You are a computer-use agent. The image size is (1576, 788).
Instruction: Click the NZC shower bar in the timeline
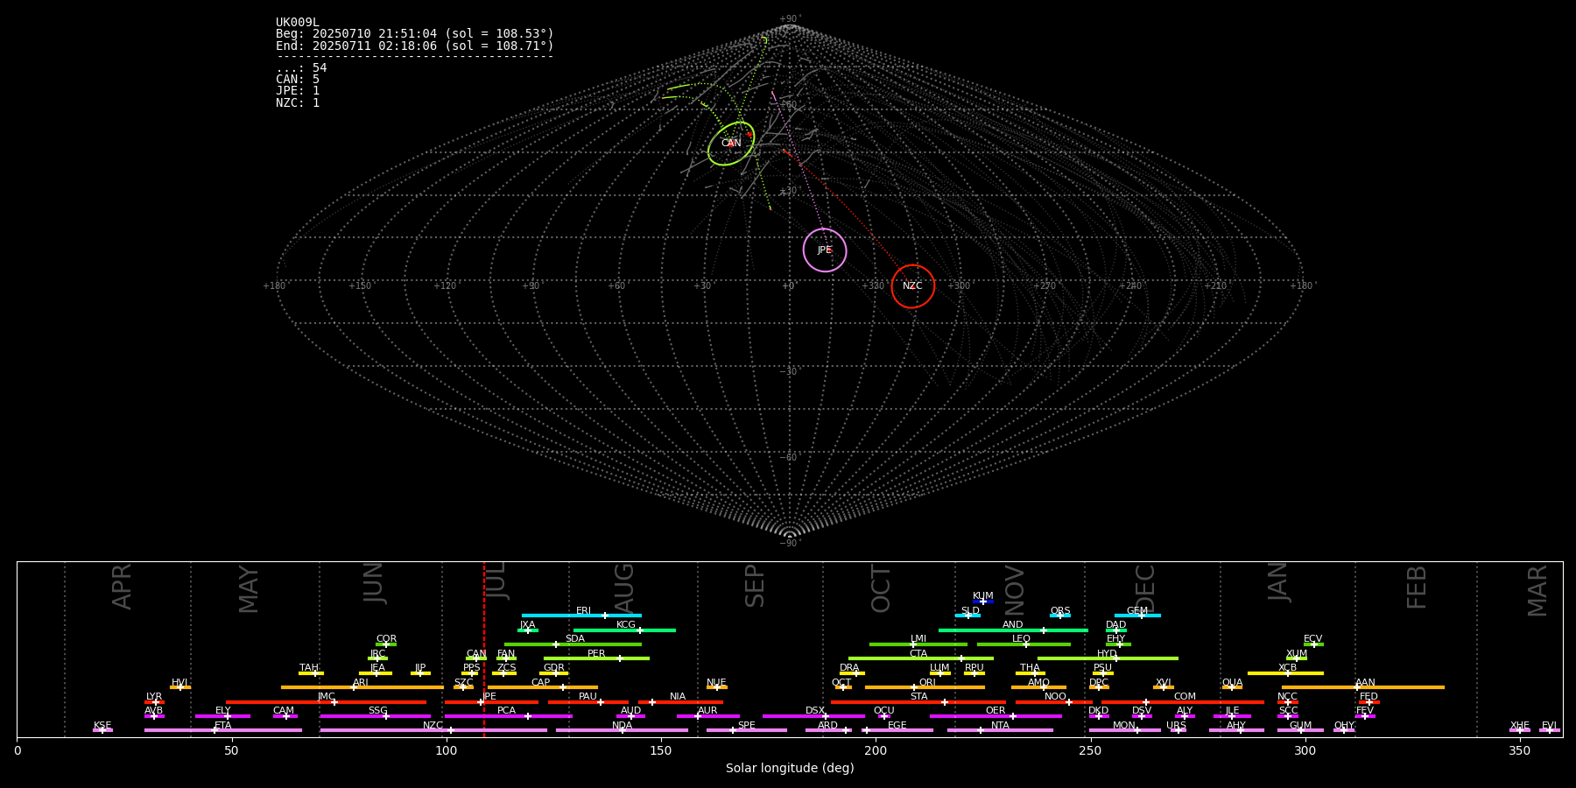point(433,730)
